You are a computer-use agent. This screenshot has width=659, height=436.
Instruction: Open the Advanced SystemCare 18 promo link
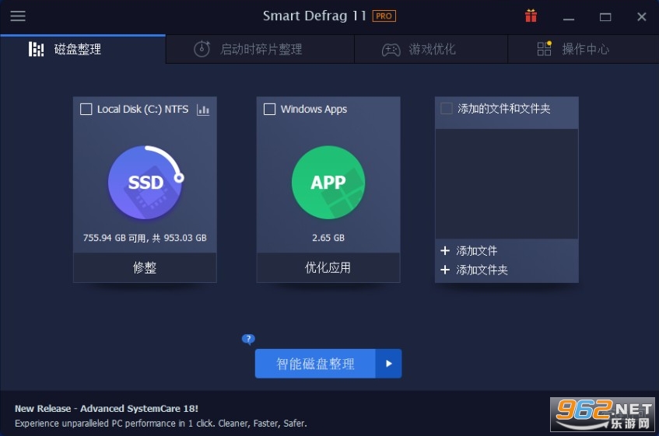(x=107, y=408)
